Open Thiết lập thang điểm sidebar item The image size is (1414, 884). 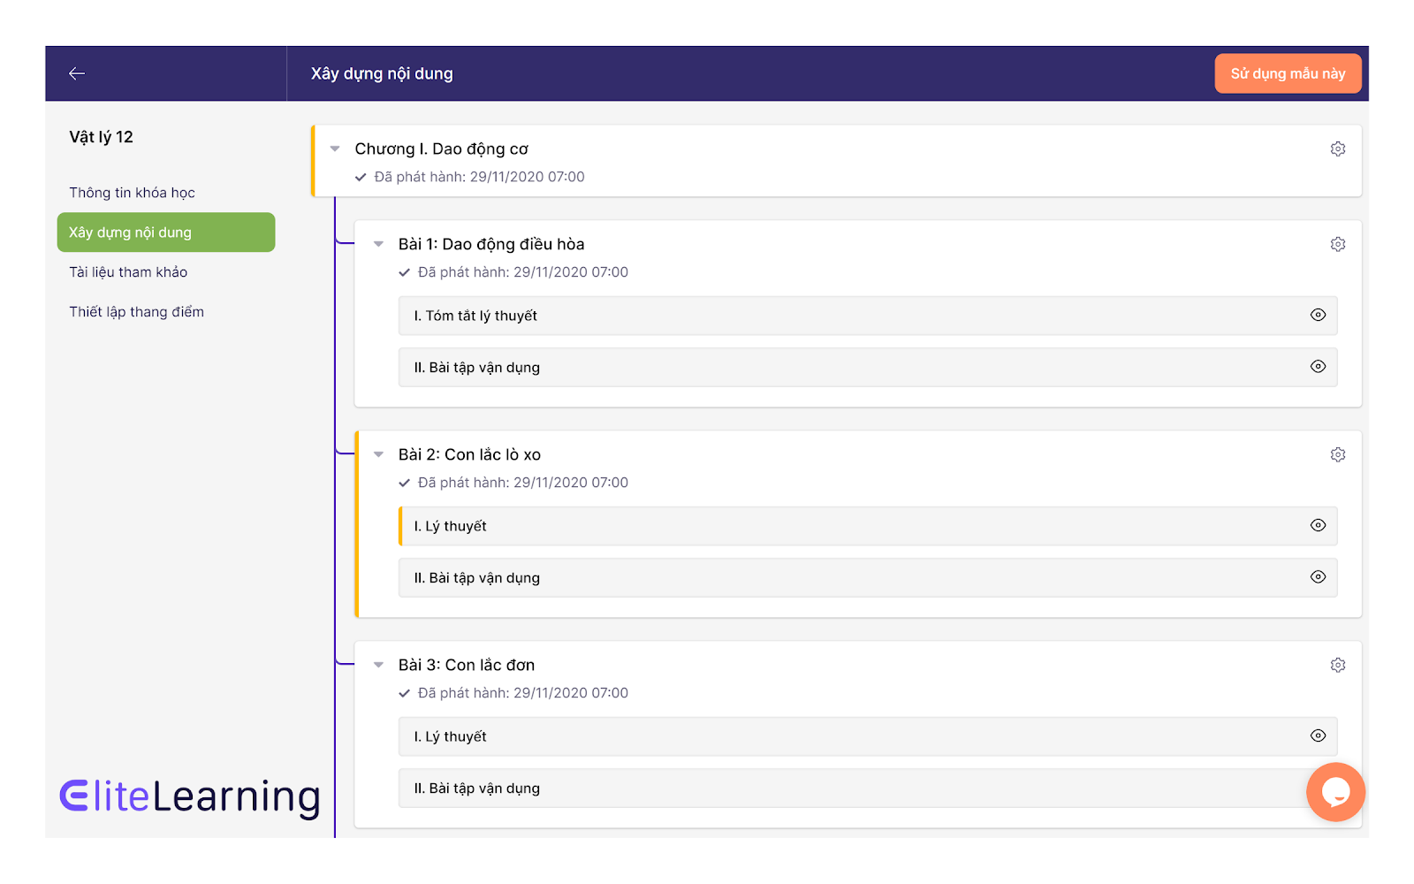[x=137, y=312]
